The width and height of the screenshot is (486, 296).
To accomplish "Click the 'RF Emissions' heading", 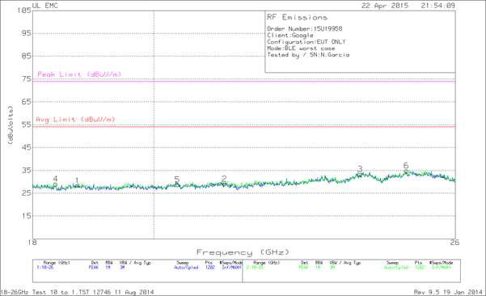I will click(298, 17).
